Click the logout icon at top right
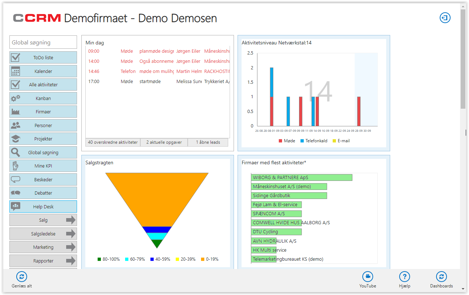469x295 pixels. point(445,18)
